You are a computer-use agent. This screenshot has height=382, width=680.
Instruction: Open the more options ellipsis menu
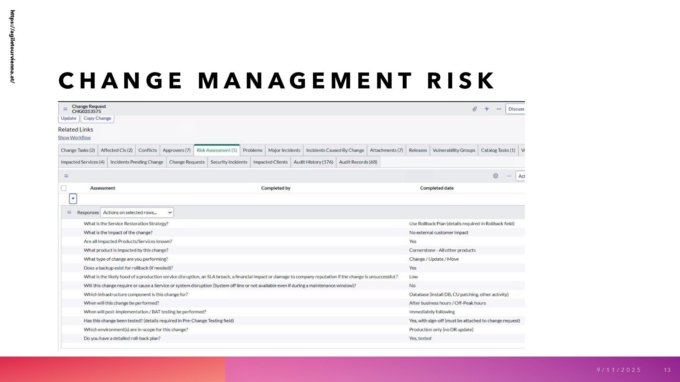coord(499,109)
